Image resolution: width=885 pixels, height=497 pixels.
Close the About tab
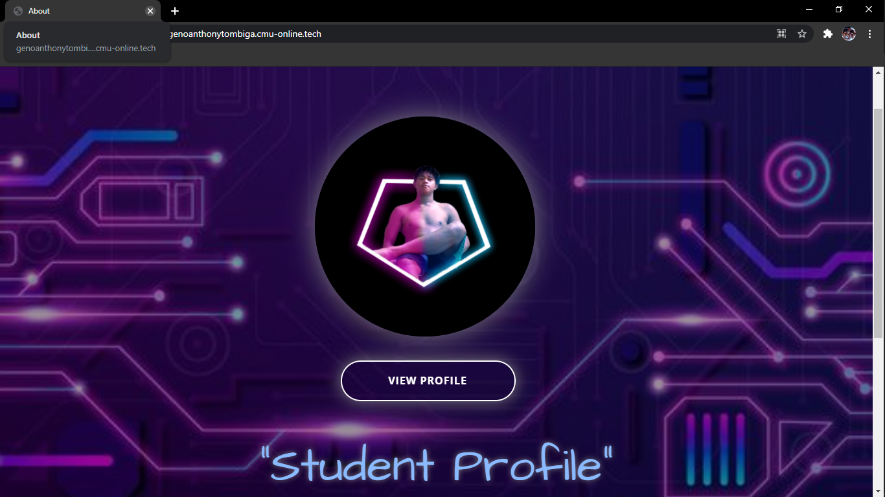coord(150,11)
